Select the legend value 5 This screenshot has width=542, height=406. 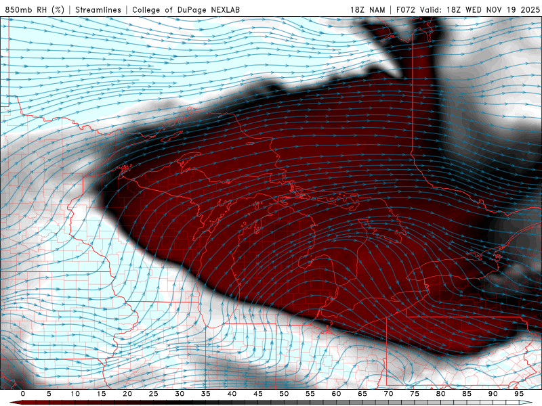click(49, 394)
